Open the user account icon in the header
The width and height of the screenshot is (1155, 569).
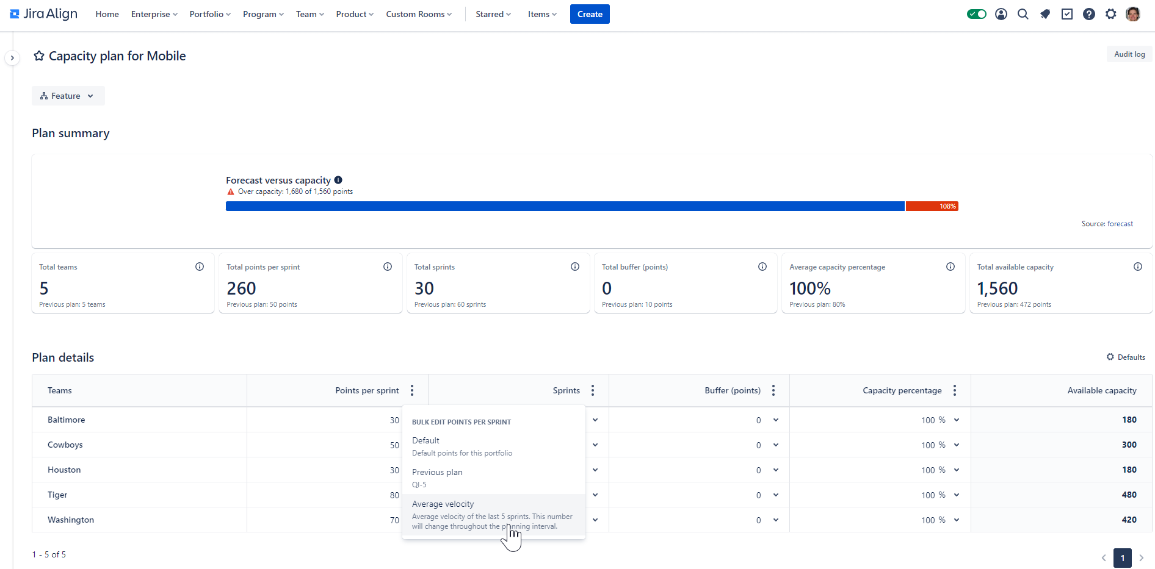pyautogui.click(x=1001, y=14)
